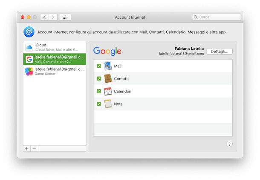Click the Calendari service label
260x180 pixels.
122,91
